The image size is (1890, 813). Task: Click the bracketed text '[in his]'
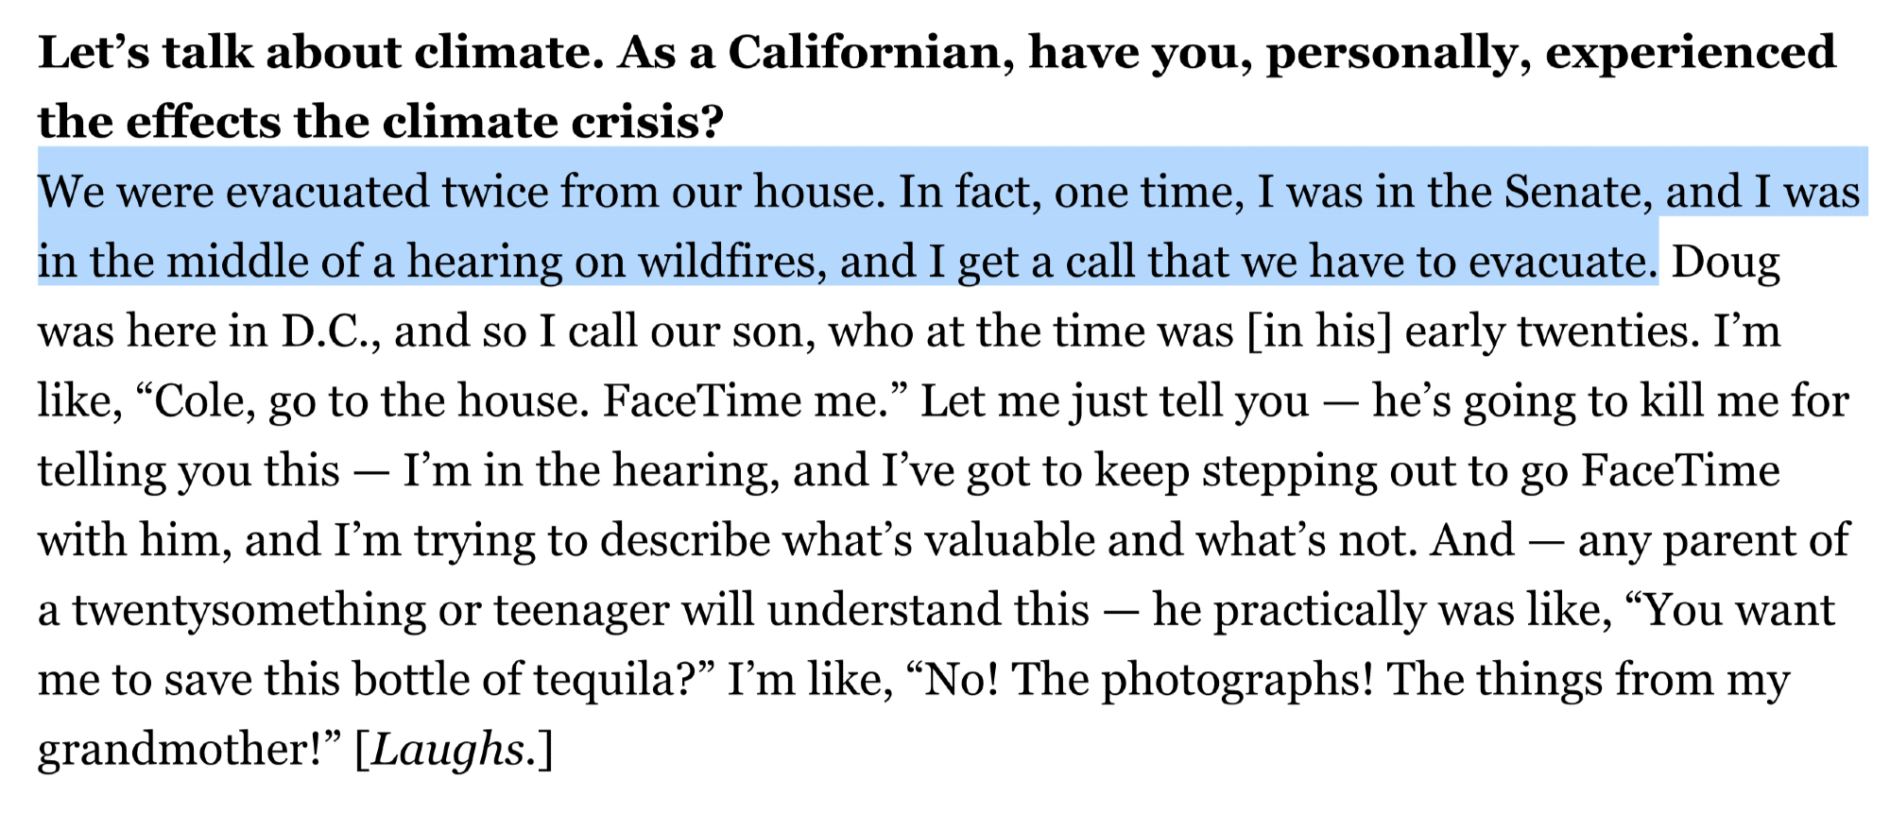tap(1319, 331)
